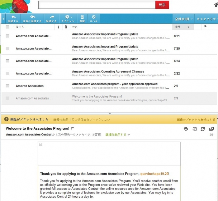This screenshot has width=218, height=201.
Task: Collapse sidebar with left chevron arrow
Action: (x=3, y=19)
